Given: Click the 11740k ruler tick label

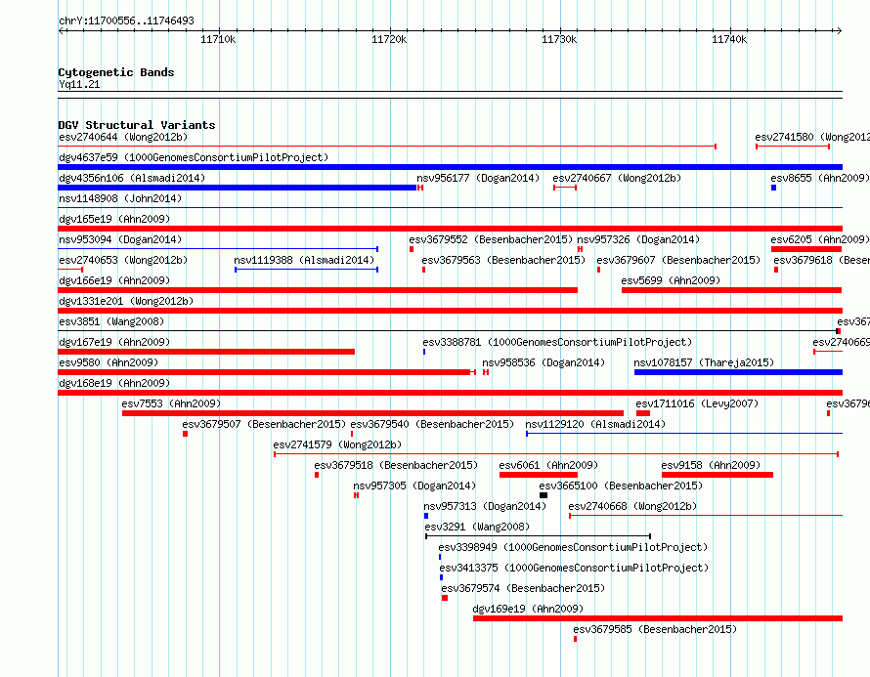Looking at the screenshot, I should coord(729,39).
